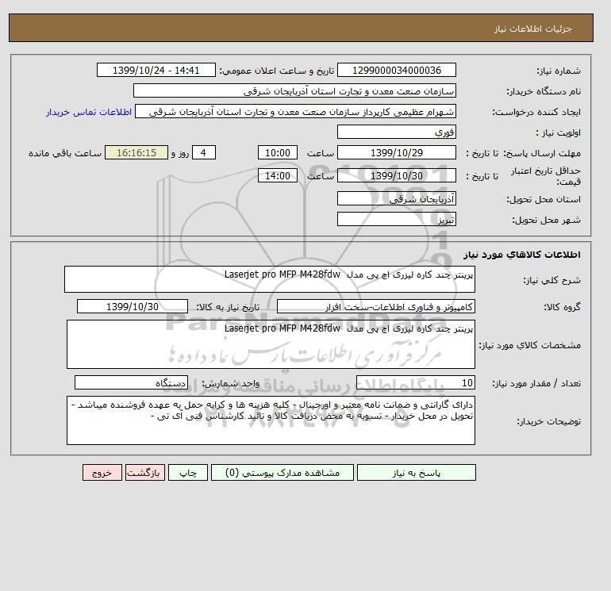
Task: Click delivery province field آذربایجان شرقی
Action: click(396, 198)
